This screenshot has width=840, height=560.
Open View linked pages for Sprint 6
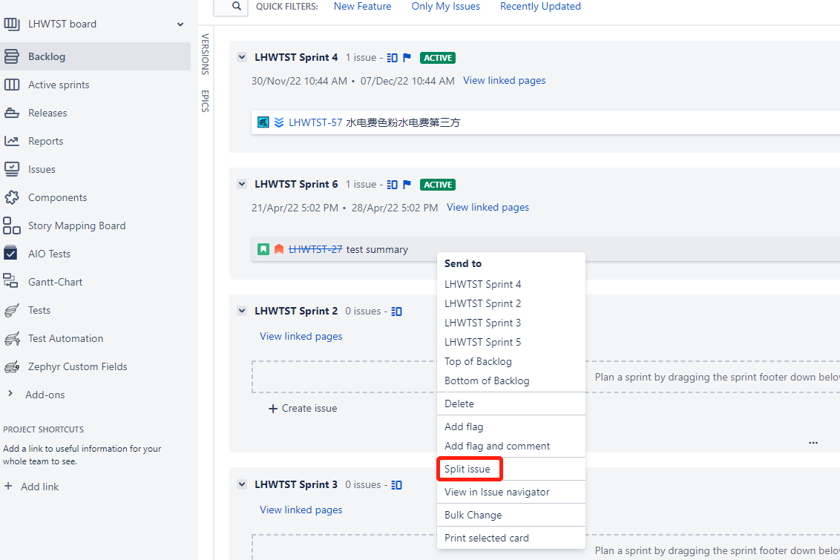pyautogui.click(x=488, y=207)
